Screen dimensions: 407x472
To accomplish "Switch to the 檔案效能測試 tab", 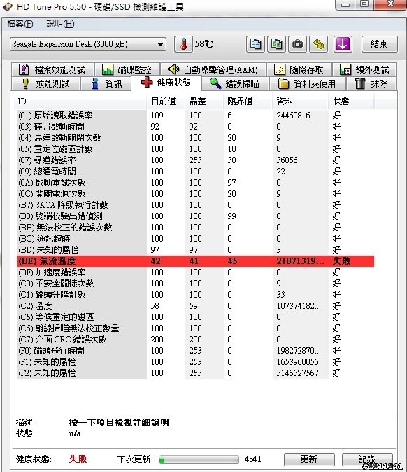I will click(53, 69).
